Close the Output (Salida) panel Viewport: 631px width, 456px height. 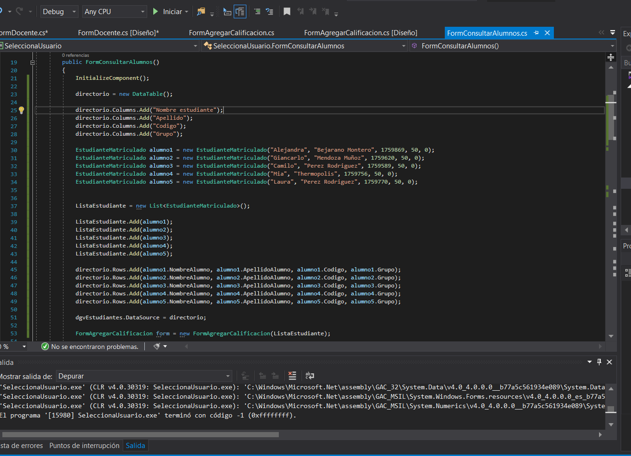click(x=609, y=362)
